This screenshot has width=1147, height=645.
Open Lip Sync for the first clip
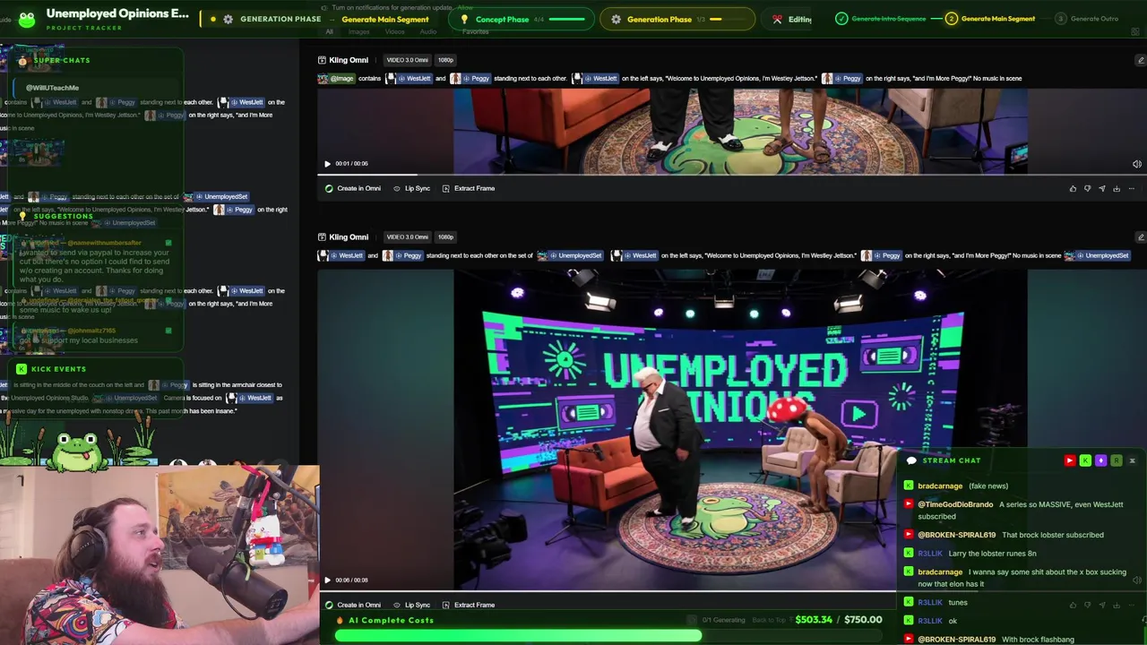click(411, 189)
